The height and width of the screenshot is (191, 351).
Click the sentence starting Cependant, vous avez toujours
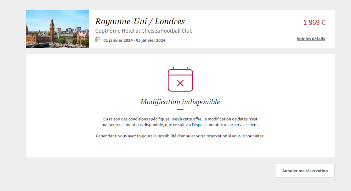[180, 136]
